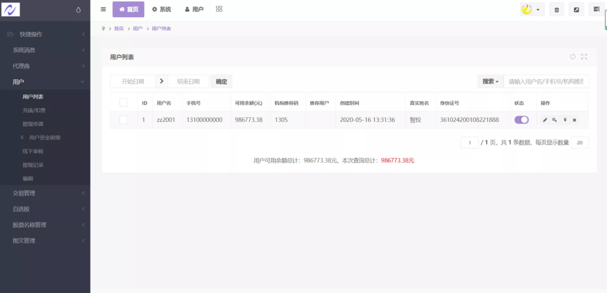Click the yen icon in the operations column
The height and width of the screenshot is (293, 607).
tap(564, 120)
